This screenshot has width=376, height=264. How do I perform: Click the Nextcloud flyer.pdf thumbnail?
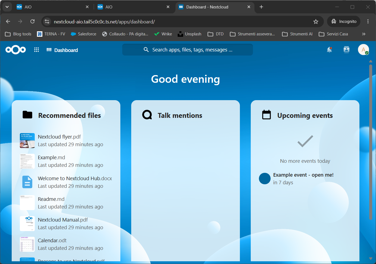(27, 140)
